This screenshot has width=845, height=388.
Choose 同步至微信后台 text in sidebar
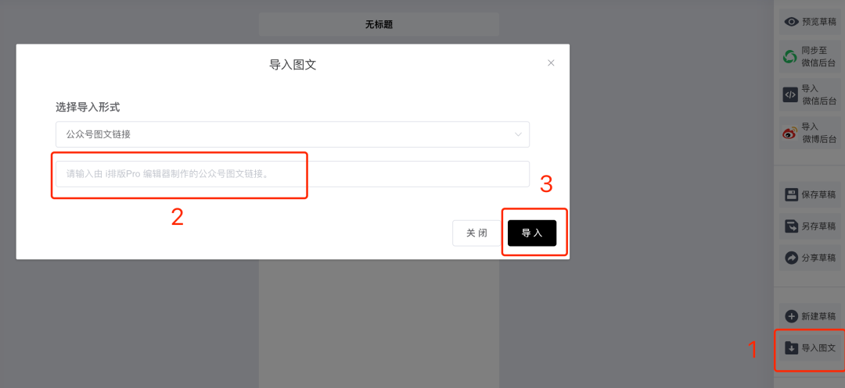pyautogui.click(x=818, y=56)
